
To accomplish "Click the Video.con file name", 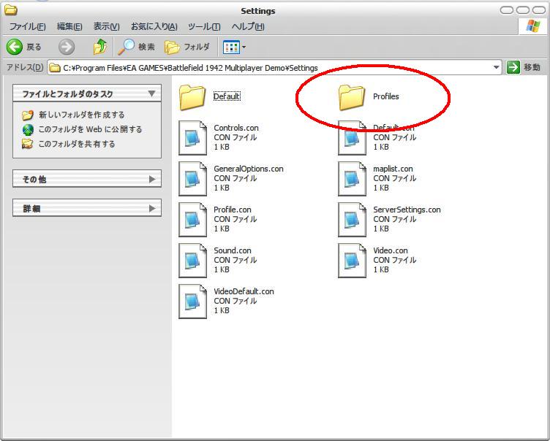I will (x=391, y=250).
